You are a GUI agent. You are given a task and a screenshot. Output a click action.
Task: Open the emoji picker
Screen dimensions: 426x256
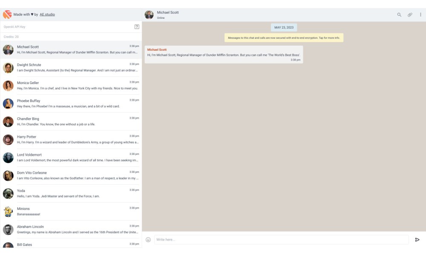(x=148, y=240)
